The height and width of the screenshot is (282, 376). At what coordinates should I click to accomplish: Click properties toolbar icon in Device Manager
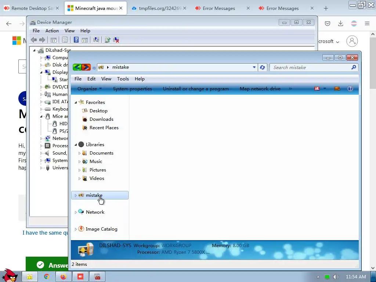click(65, 40)
